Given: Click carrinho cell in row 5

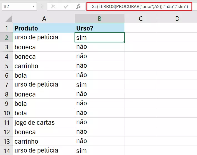Looking at the screenshot, I should 44,66.
